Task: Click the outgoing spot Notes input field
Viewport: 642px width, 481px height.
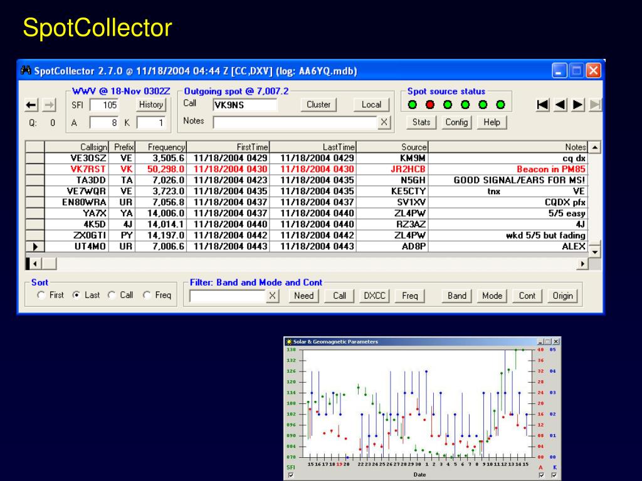Action: click(x=295, y=122)
